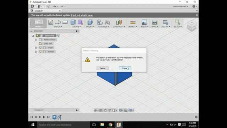Image resolution: width=227 pixels, height=128 pixels.
Task: Dismiss the update notification banner
Action: tap(197, 15)
